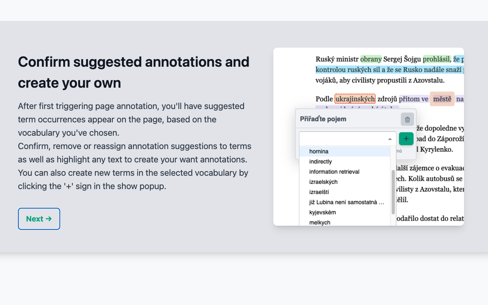Pick 'melkych' at the list bottom
This screenshot has width=488, height=305.
[319, 222]
